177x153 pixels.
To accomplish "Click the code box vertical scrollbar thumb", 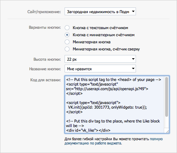I will (167, 97).
